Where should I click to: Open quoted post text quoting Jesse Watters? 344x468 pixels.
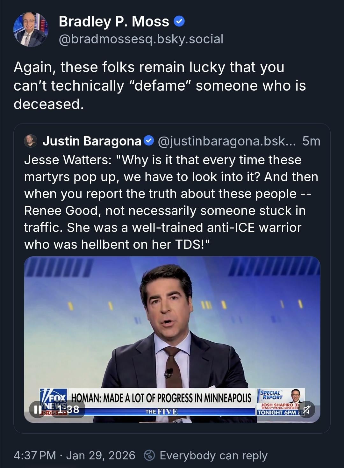click(x=171, y=202)
